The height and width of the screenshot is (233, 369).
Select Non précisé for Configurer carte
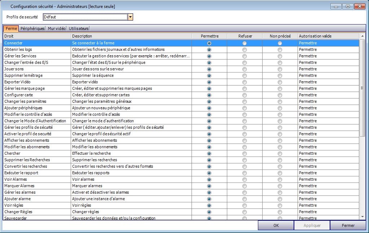point(280,95)
